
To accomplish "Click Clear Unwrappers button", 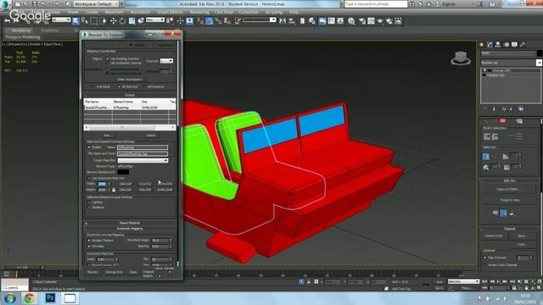I will [130, 79].
